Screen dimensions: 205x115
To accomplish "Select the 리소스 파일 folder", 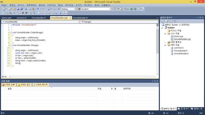I will click(x=176, y=31).
